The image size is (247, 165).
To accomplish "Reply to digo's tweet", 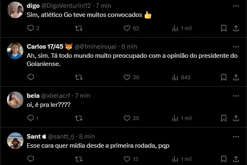I will click(30, 28).
